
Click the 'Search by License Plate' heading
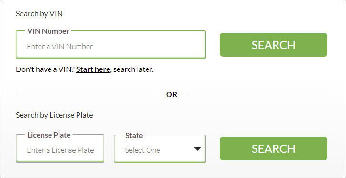[54, 115]
